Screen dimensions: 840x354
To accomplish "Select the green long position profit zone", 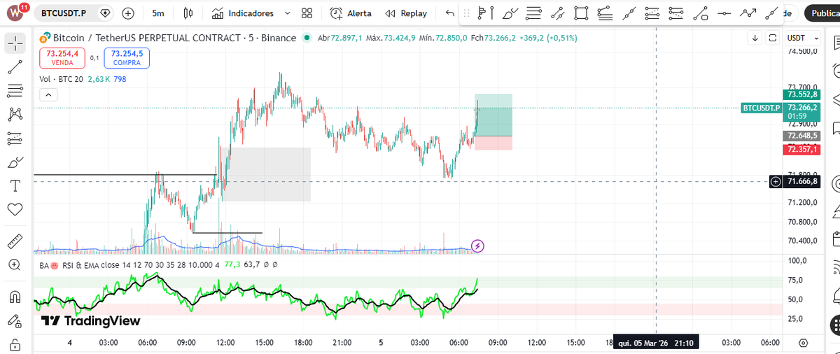I will click(x=493, y=115).
